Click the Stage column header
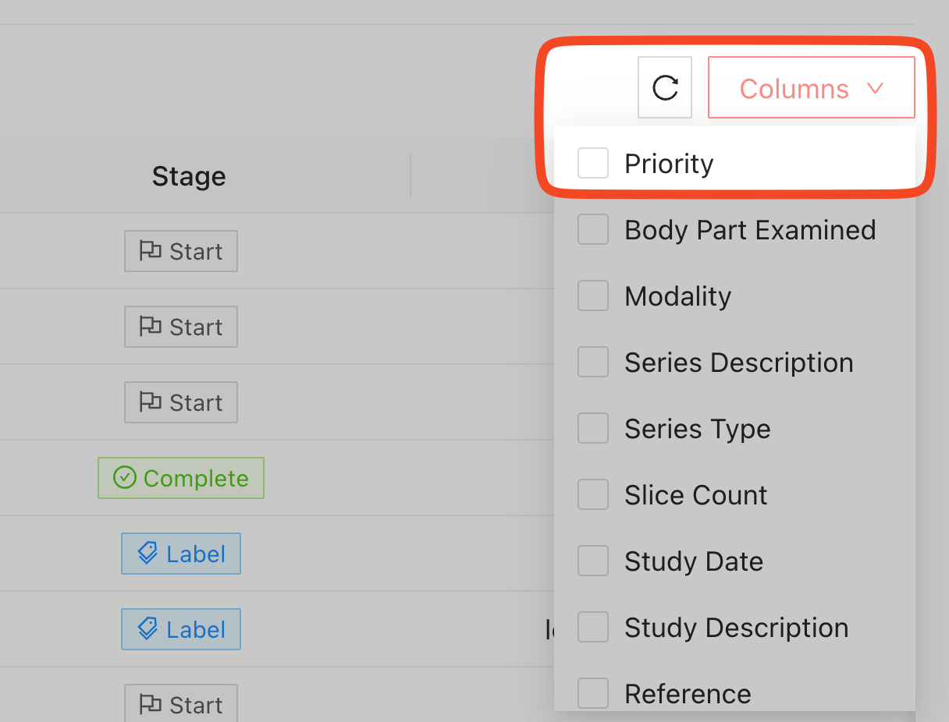949x722 pixels. click(189, 176)
